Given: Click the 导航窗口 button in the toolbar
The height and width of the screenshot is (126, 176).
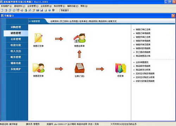Looking at the screenshot, I should click(65, 10).
